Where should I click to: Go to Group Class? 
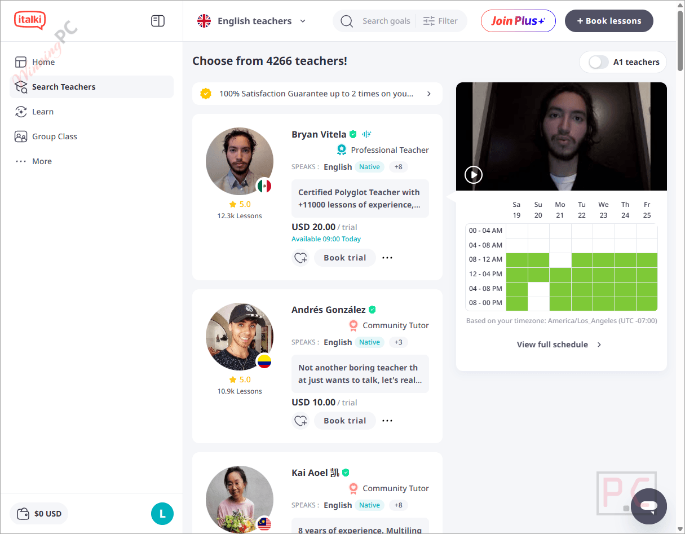pos(91,136)
